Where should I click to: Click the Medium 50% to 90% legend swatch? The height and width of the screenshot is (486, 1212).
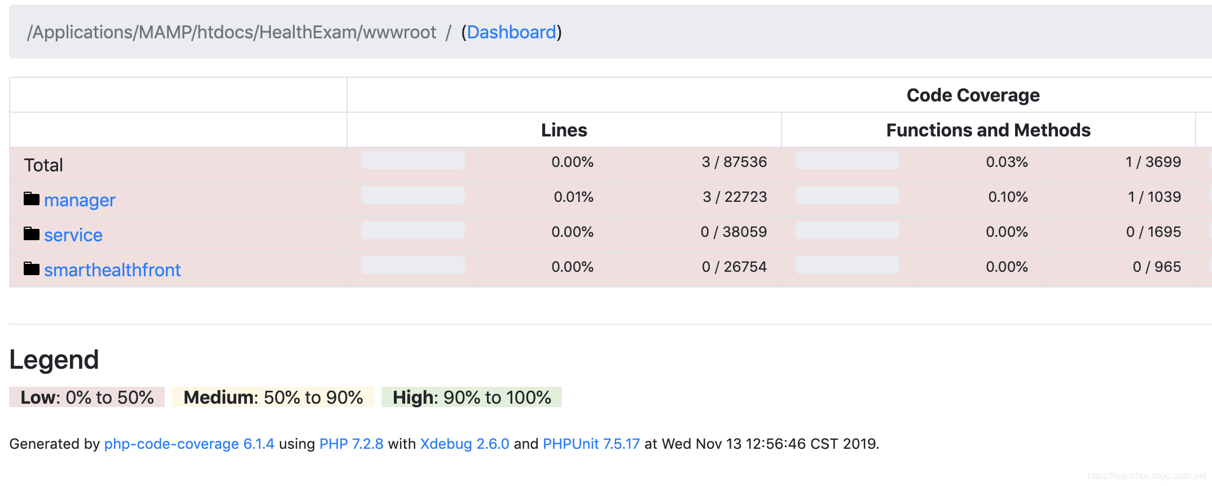point(273,397)
